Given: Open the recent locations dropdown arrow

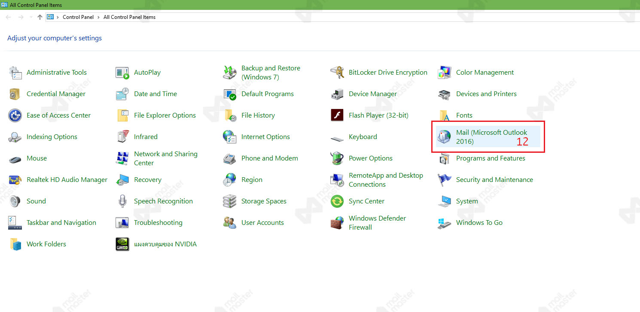Looking at the screenshot, I should click(x=31, y=17).
